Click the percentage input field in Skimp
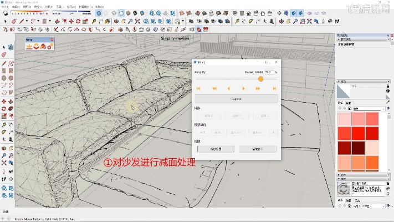The width and height of the screenshot is (394, 222). [x=268, y=72]
